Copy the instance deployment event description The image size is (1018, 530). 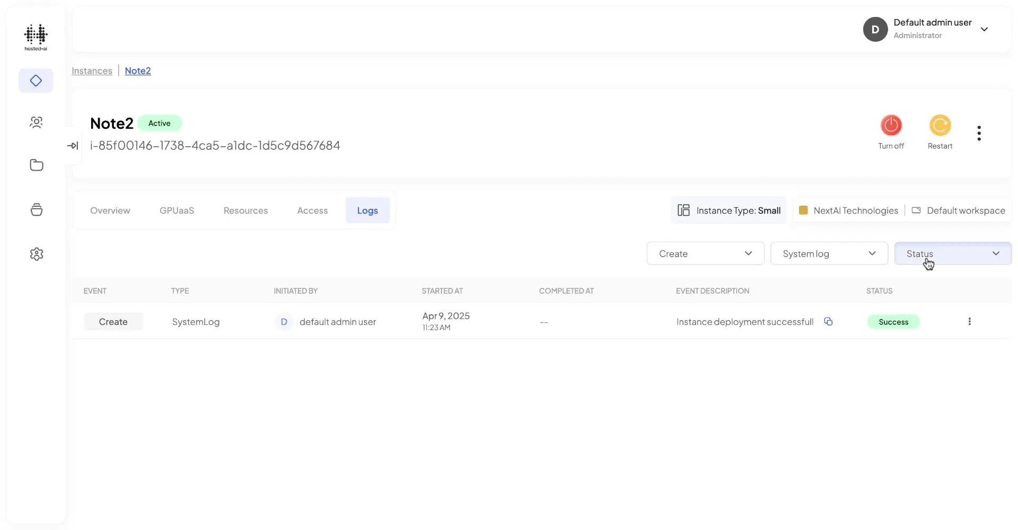pos(829,321)
